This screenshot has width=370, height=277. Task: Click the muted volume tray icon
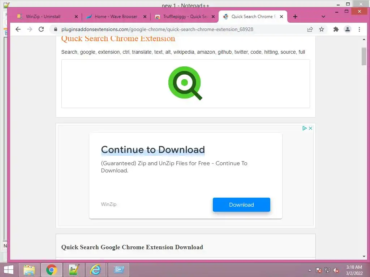pyautogui.click(x=336, y=270)
